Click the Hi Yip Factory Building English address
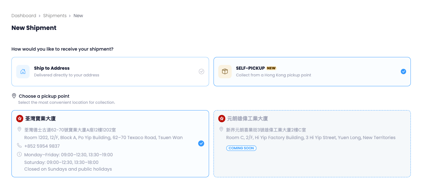Viewport: 421px width, 184px height. click(x=311, y=138)
